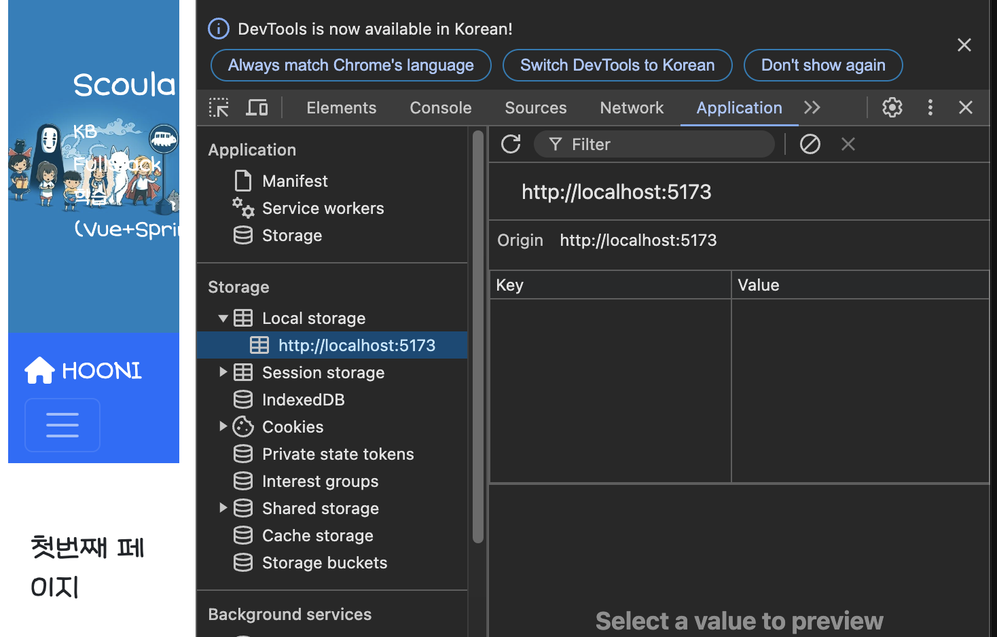Click Don't show again button
The height and width of the screenshot is (637, 997).
click(823, 65)
